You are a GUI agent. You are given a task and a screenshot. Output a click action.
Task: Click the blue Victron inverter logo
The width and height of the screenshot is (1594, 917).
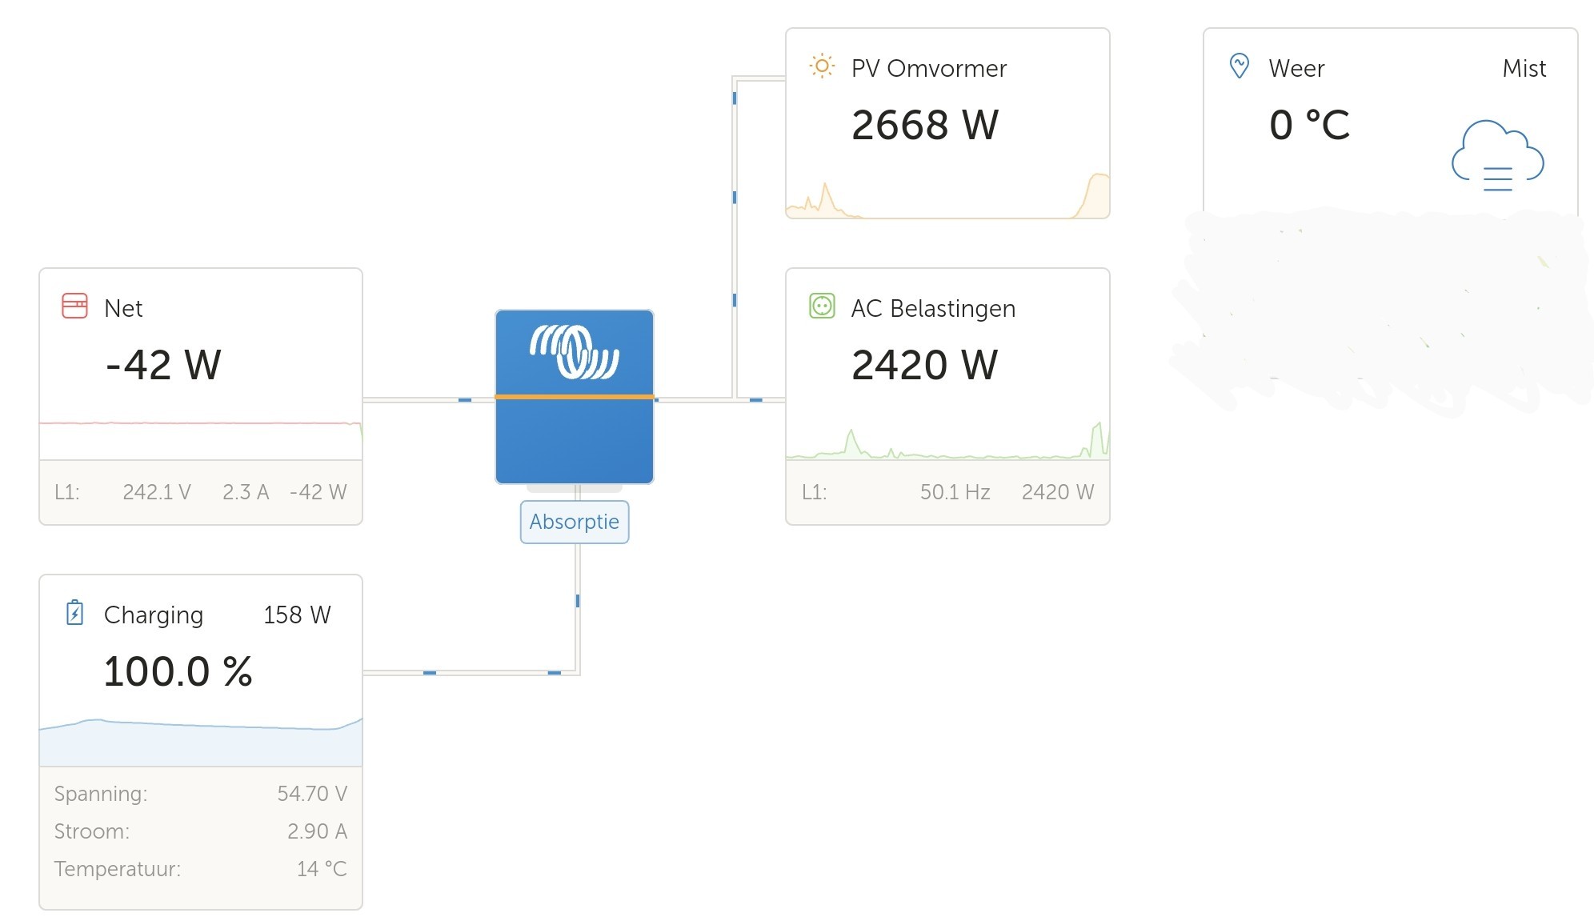coord(574,352)
